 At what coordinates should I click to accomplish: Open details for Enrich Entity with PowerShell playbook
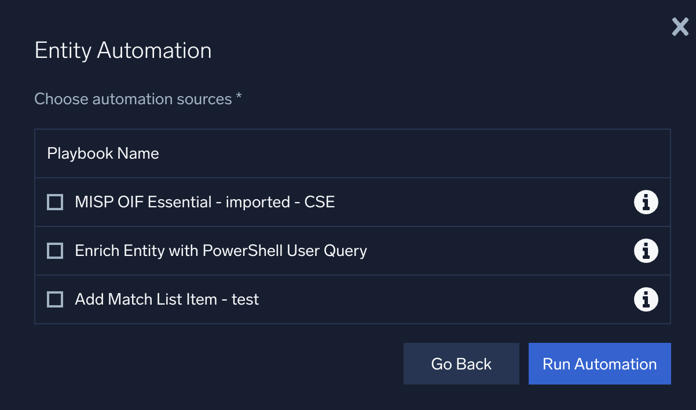646,251
